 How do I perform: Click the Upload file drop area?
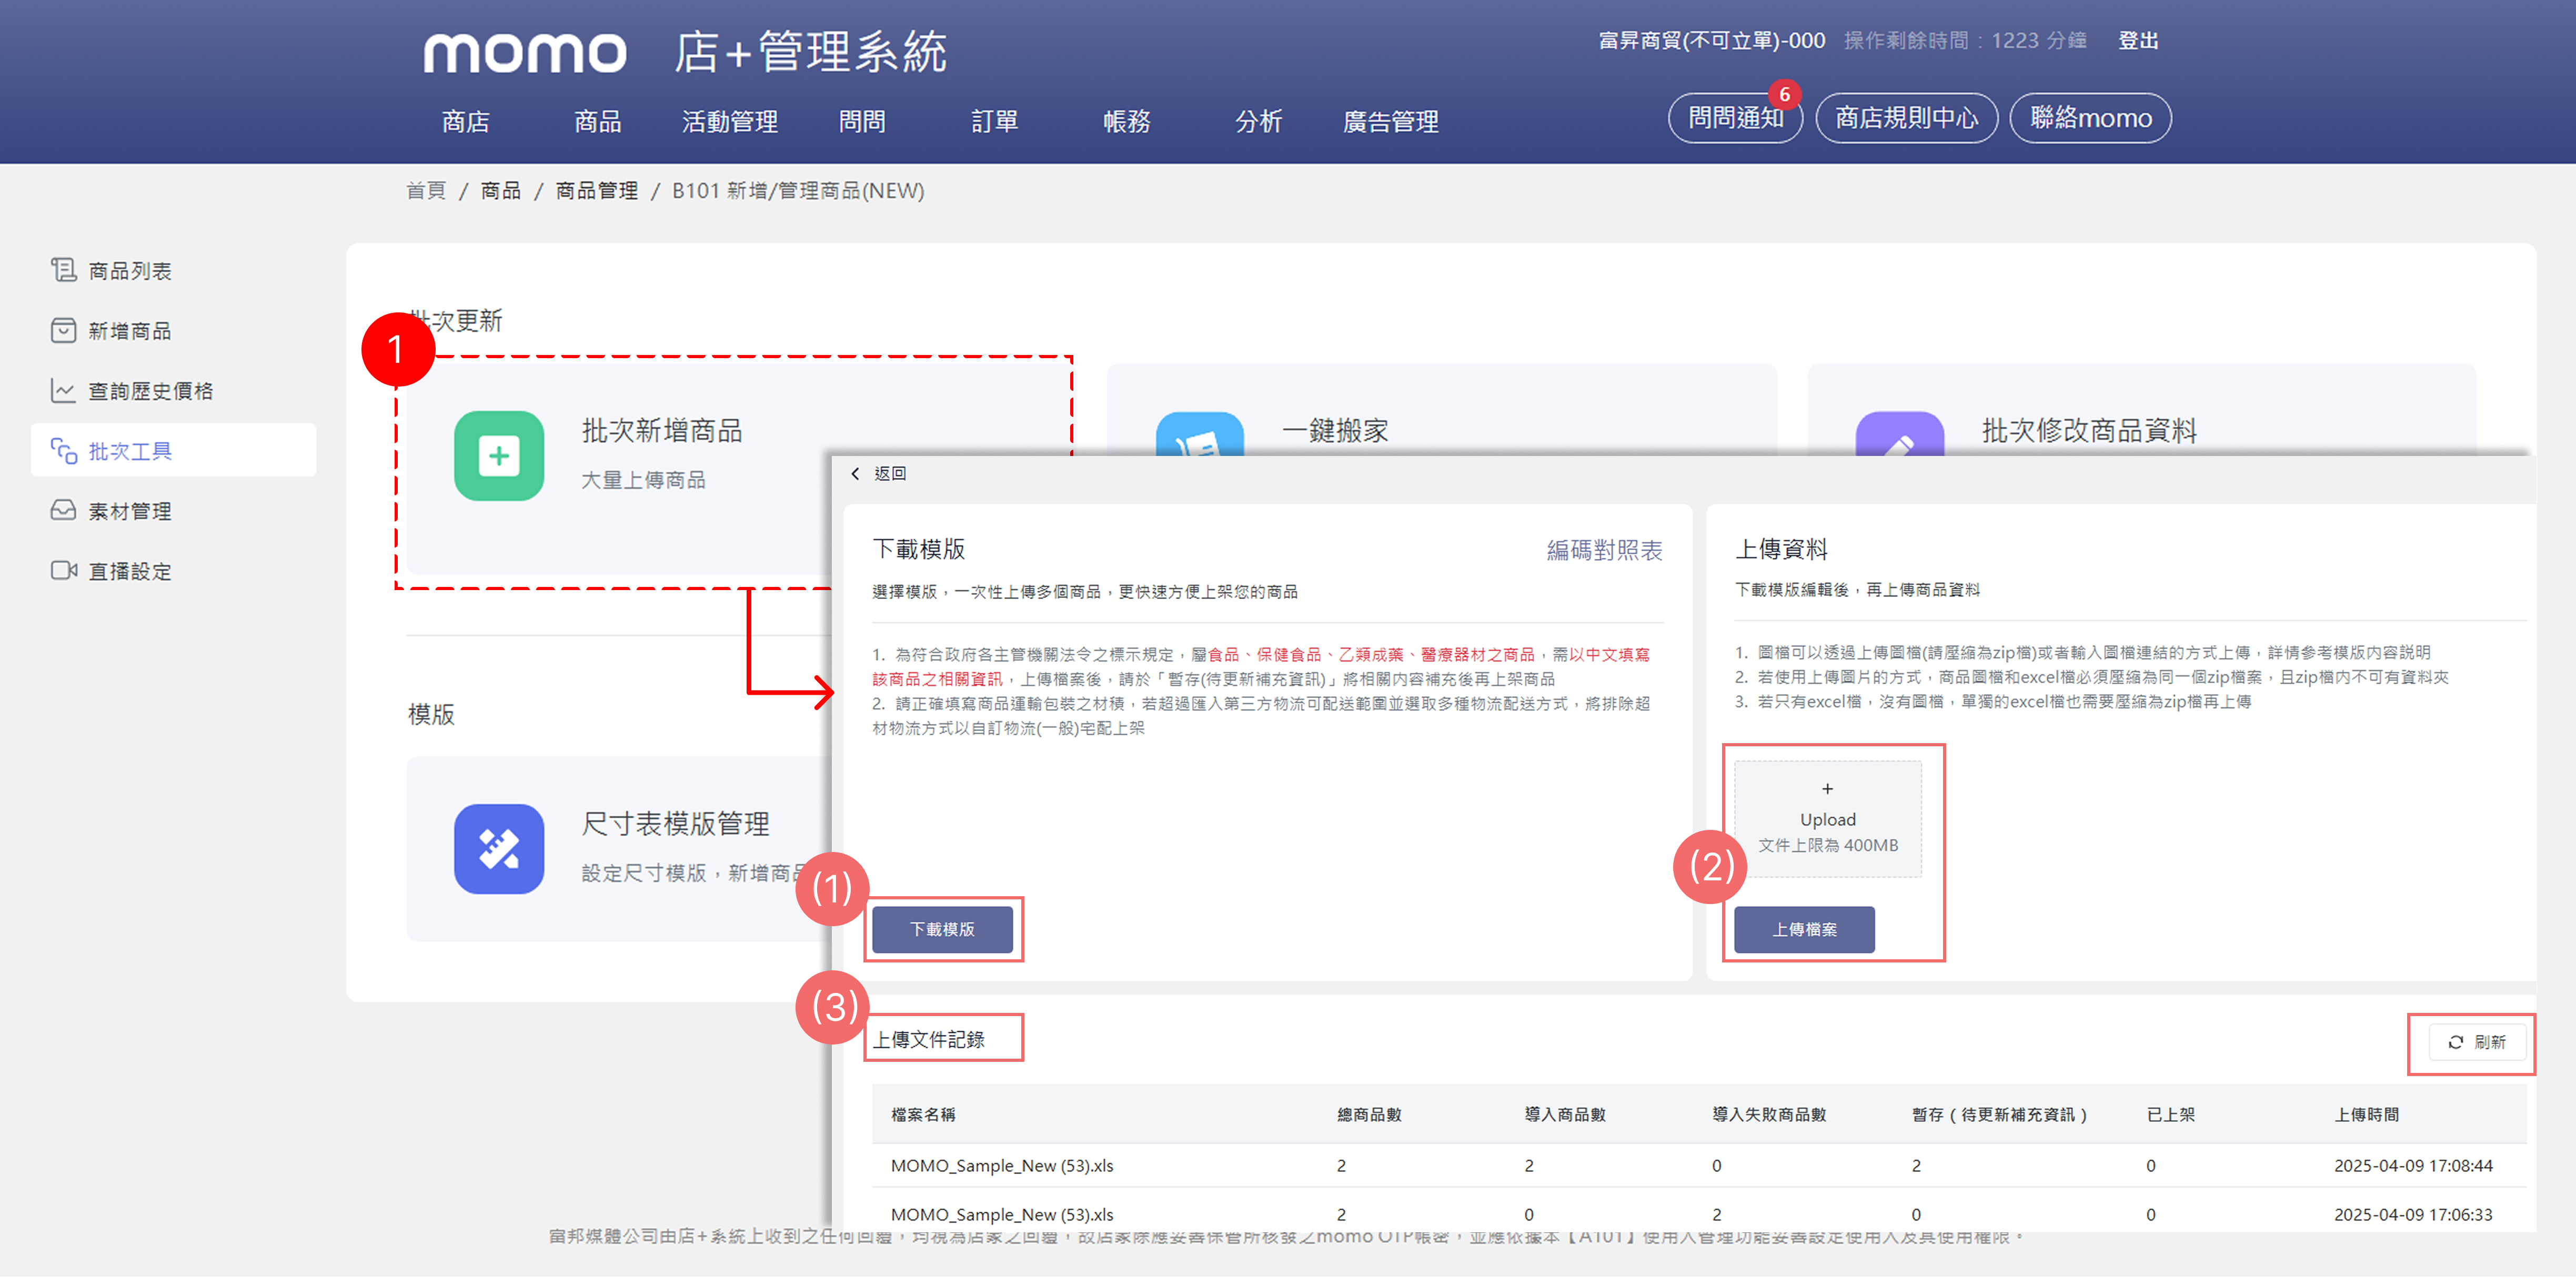click(x=1828, y=819)
